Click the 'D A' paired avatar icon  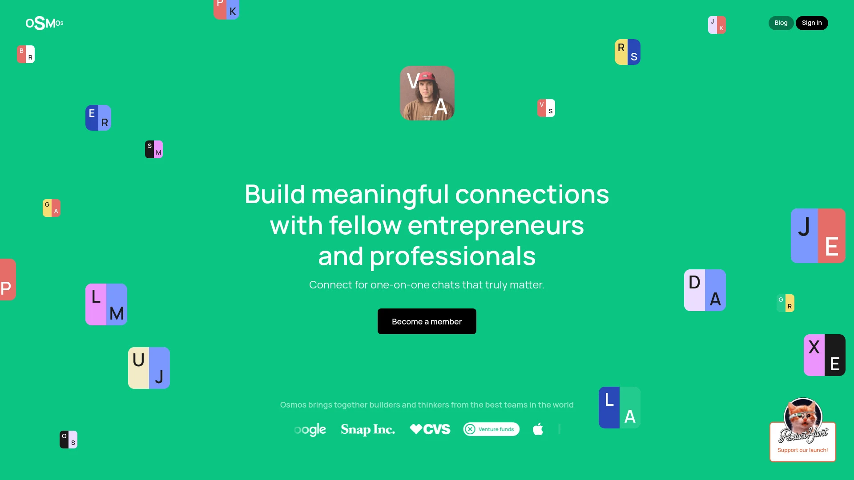click(705, 291)
